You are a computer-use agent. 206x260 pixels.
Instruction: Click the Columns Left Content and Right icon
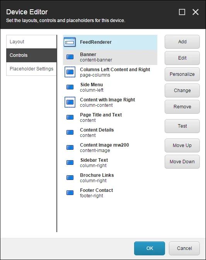point(70,72)
